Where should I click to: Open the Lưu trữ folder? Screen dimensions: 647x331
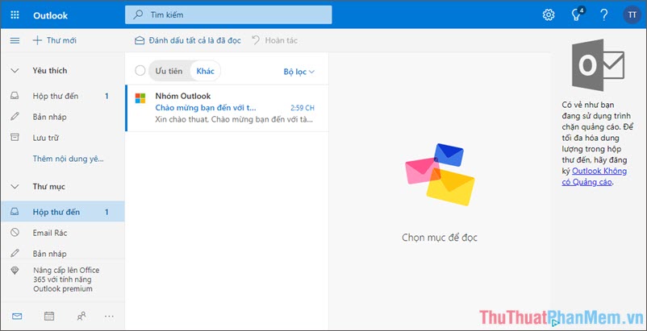[x=63, y=138]
